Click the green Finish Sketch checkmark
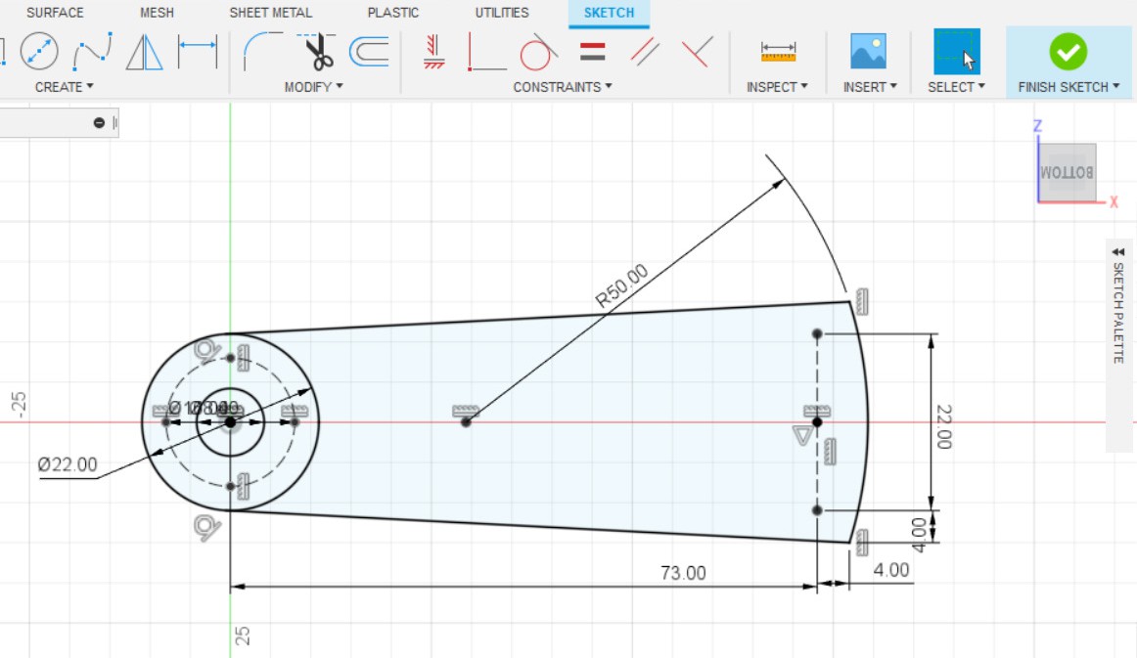Screen dimensions: 1137x658 1068,51
